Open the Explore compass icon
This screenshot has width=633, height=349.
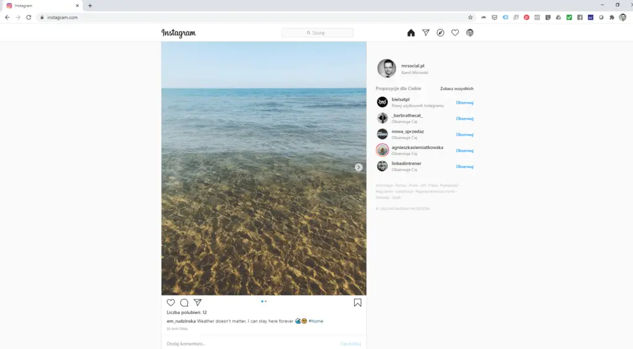[440, 33]
